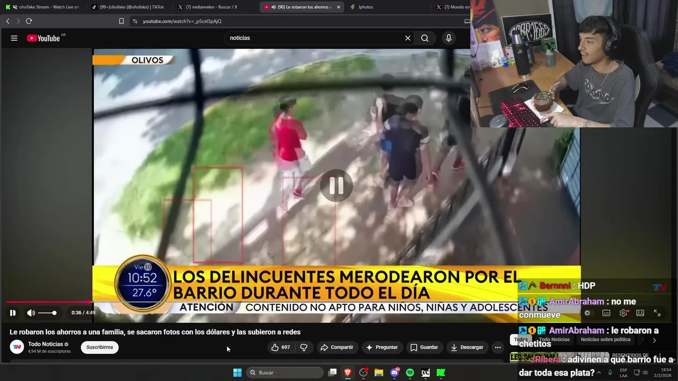Image resolution: width=678 pixels, height=381 pixels.
Task: Click Preguntar ask button
Action: [x=381, y=347]
